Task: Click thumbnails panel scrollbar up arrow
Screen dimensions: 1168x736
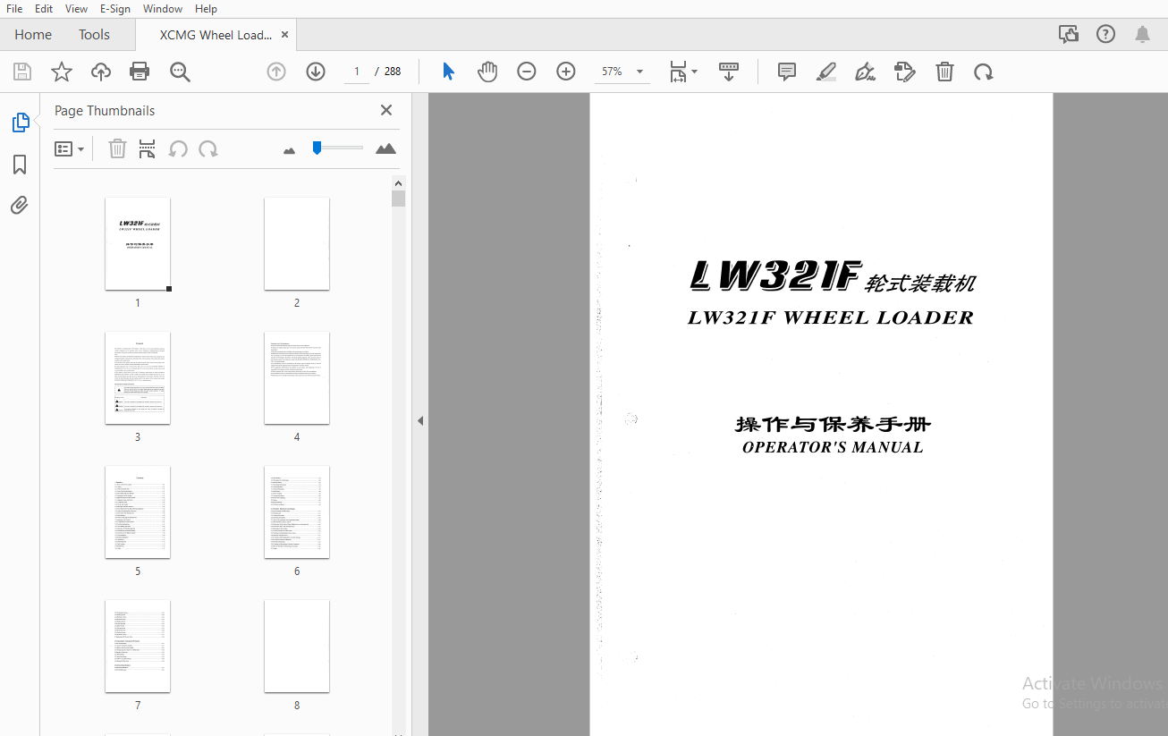Action: 398,183
